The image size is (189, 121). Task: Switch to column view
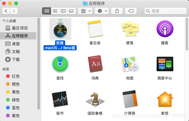click(x=63, y=11)
